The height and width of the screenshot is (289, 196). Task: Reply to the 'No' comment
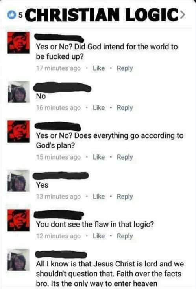125,108
